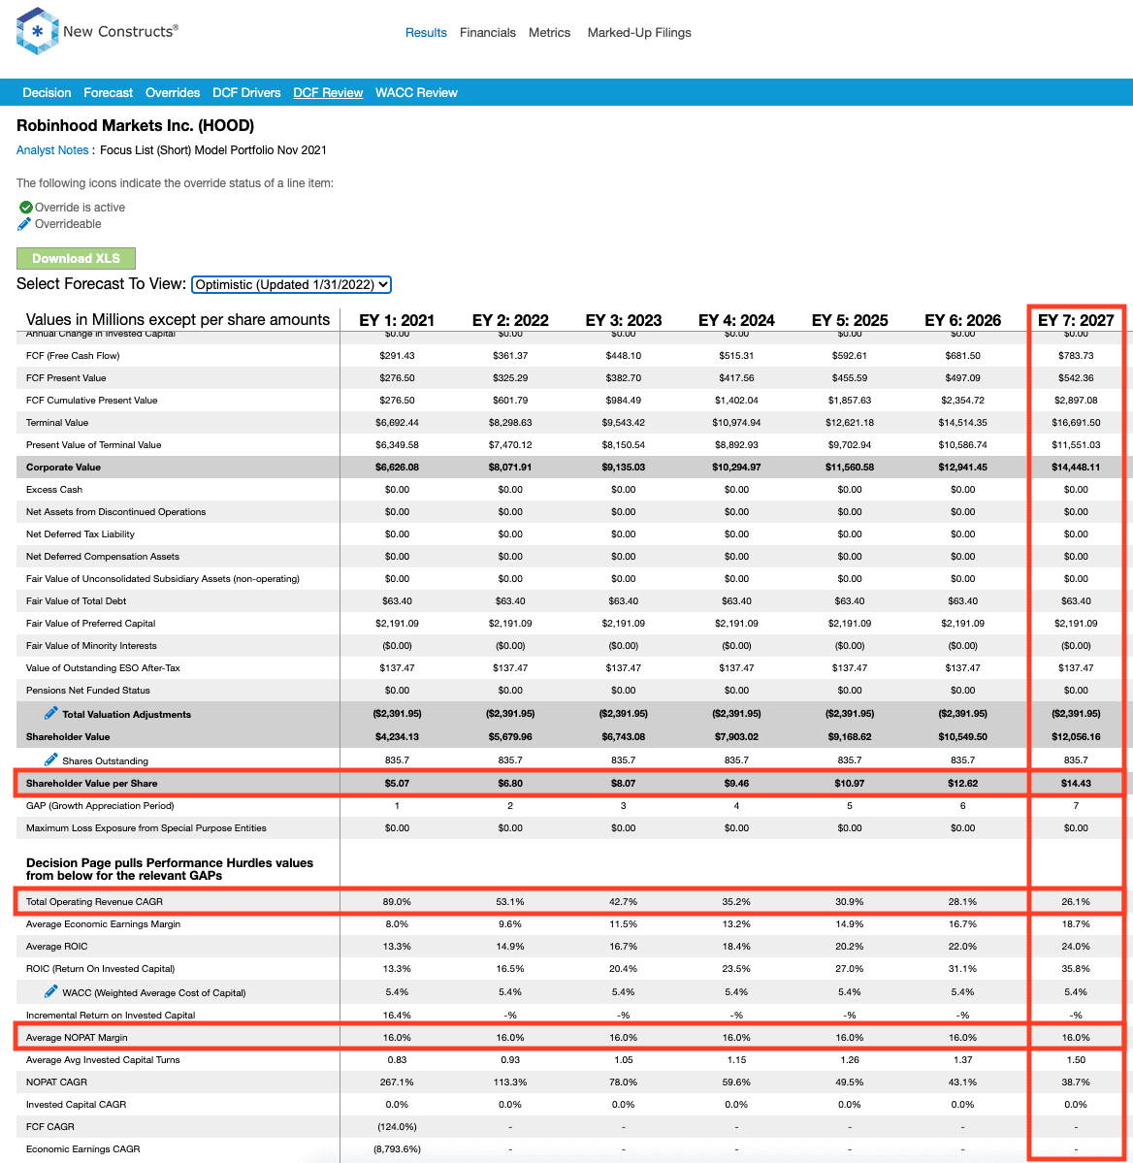The image size is (1133, 1163).
Task: Click the 'EY 5: 2025' column header
Action: (x=850, y=320)
